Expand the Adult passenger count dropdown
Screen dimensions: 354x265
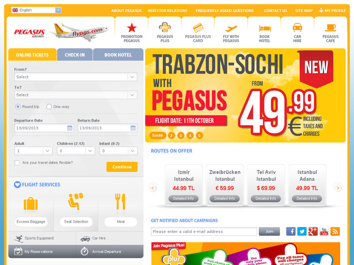point(34,151)
